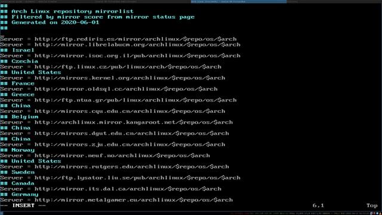Click the '6,1' cursor position indicator
The width and height of the screenshot is (382, 215).
318,205
